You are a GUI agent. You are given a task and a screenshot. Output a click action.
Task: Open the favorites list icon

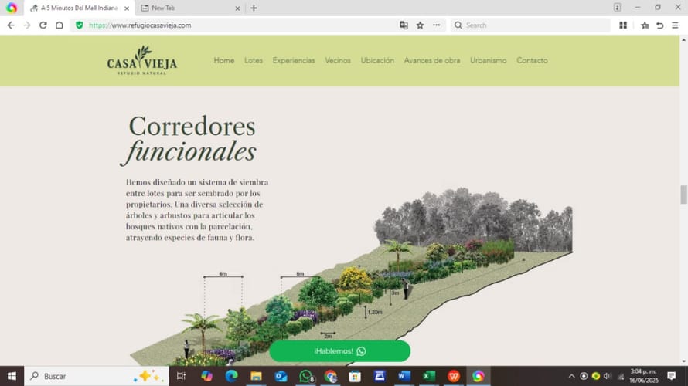645,25
